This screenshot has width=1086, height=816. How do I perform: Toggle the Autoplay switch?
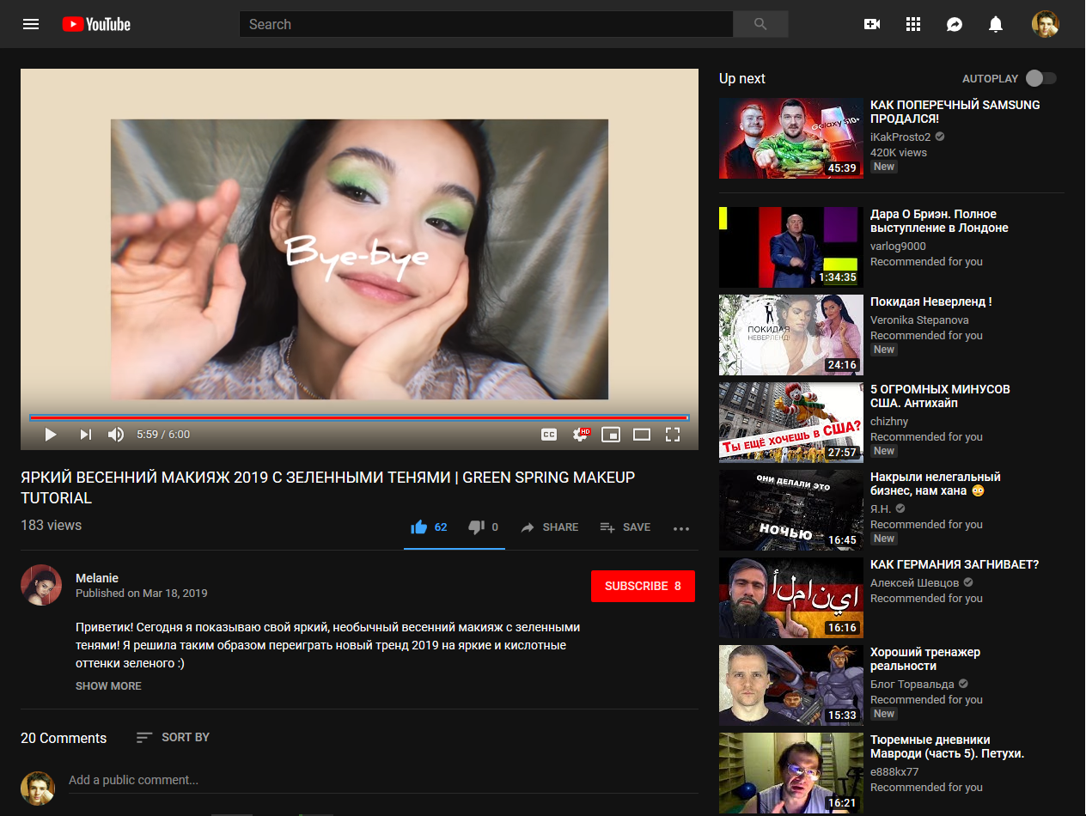(1040, 78)
